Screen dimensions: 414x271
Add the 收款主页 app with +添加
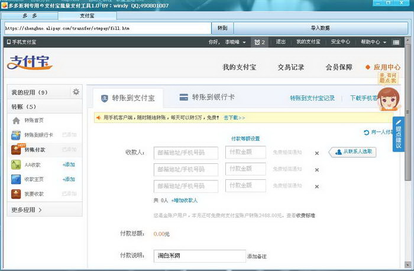(x=69, y=179)
